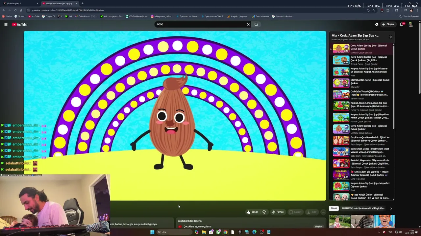Go to the YouTube home logo
The height and width of the screenshot is (236, 421).
pyautogui.click(x=20, y=25)
